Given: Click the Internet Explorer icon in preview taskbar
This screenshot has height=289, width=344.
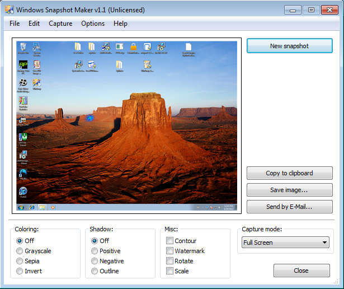Looking at the screenshot, I should click(32, 207).
